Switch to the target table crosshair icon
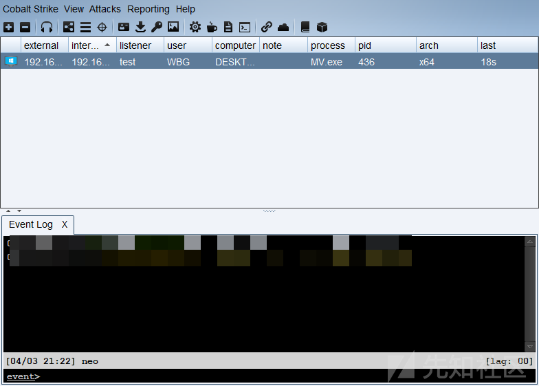Screen dimensions: 539x386 [102, 28]
